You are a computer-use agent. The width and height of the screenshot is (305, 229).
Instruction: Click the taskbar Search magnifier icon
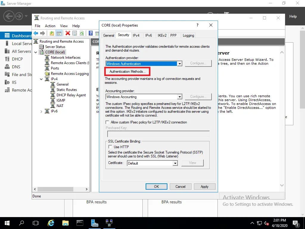click(x=21, y=223)
